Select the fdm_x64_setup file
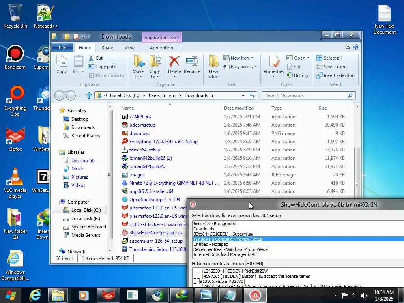Image resolution: width=404 pixels, height=303 pixels. pos(144,150)
